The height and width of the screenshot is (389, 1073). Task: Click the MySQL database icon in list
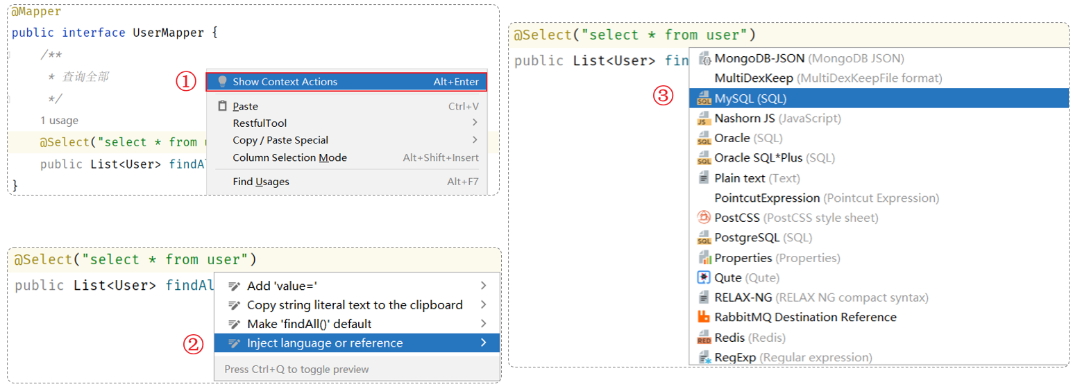pos(704,98)
